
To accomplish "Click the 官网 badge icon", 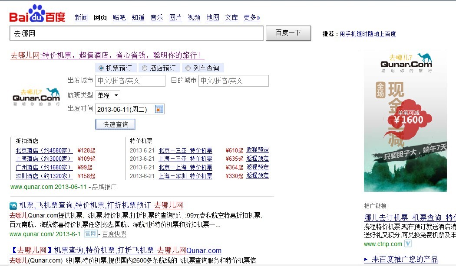I will point(90,234).
